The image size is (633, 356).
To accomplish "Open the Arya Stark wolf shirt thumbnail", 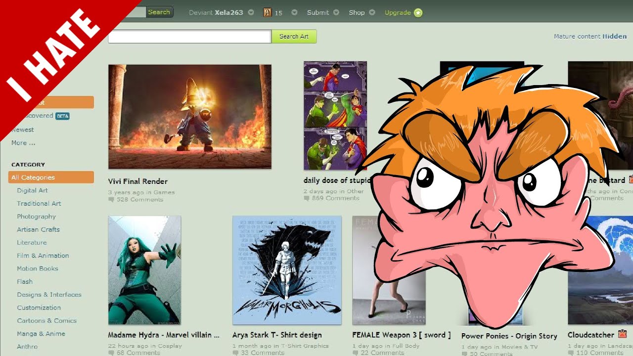I will click(287, 270).
